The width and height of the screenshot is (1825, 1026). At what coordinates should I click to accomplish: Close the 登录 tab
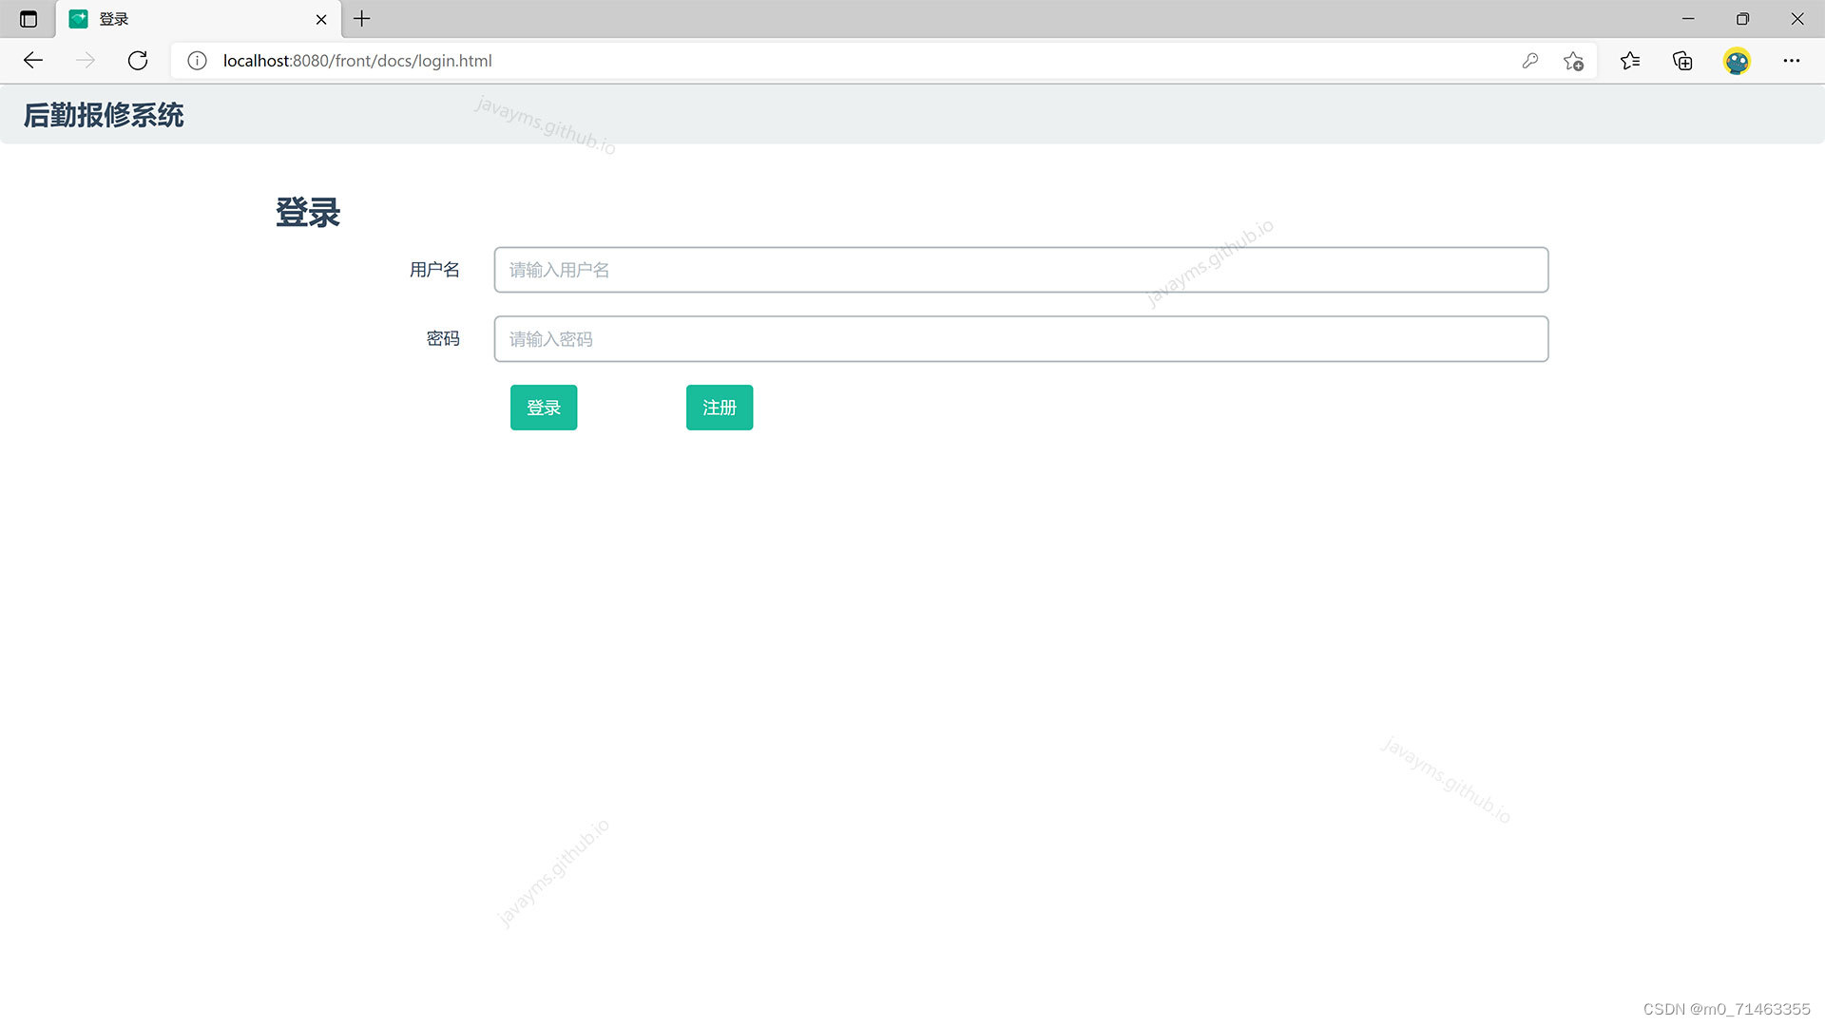321,19
